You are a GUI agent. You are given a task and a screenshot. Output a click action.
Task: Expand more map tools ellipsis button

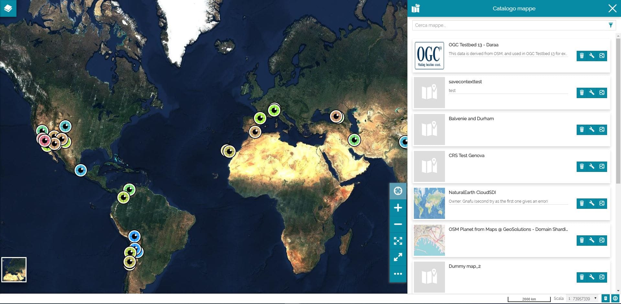click(x=398, y=274)
